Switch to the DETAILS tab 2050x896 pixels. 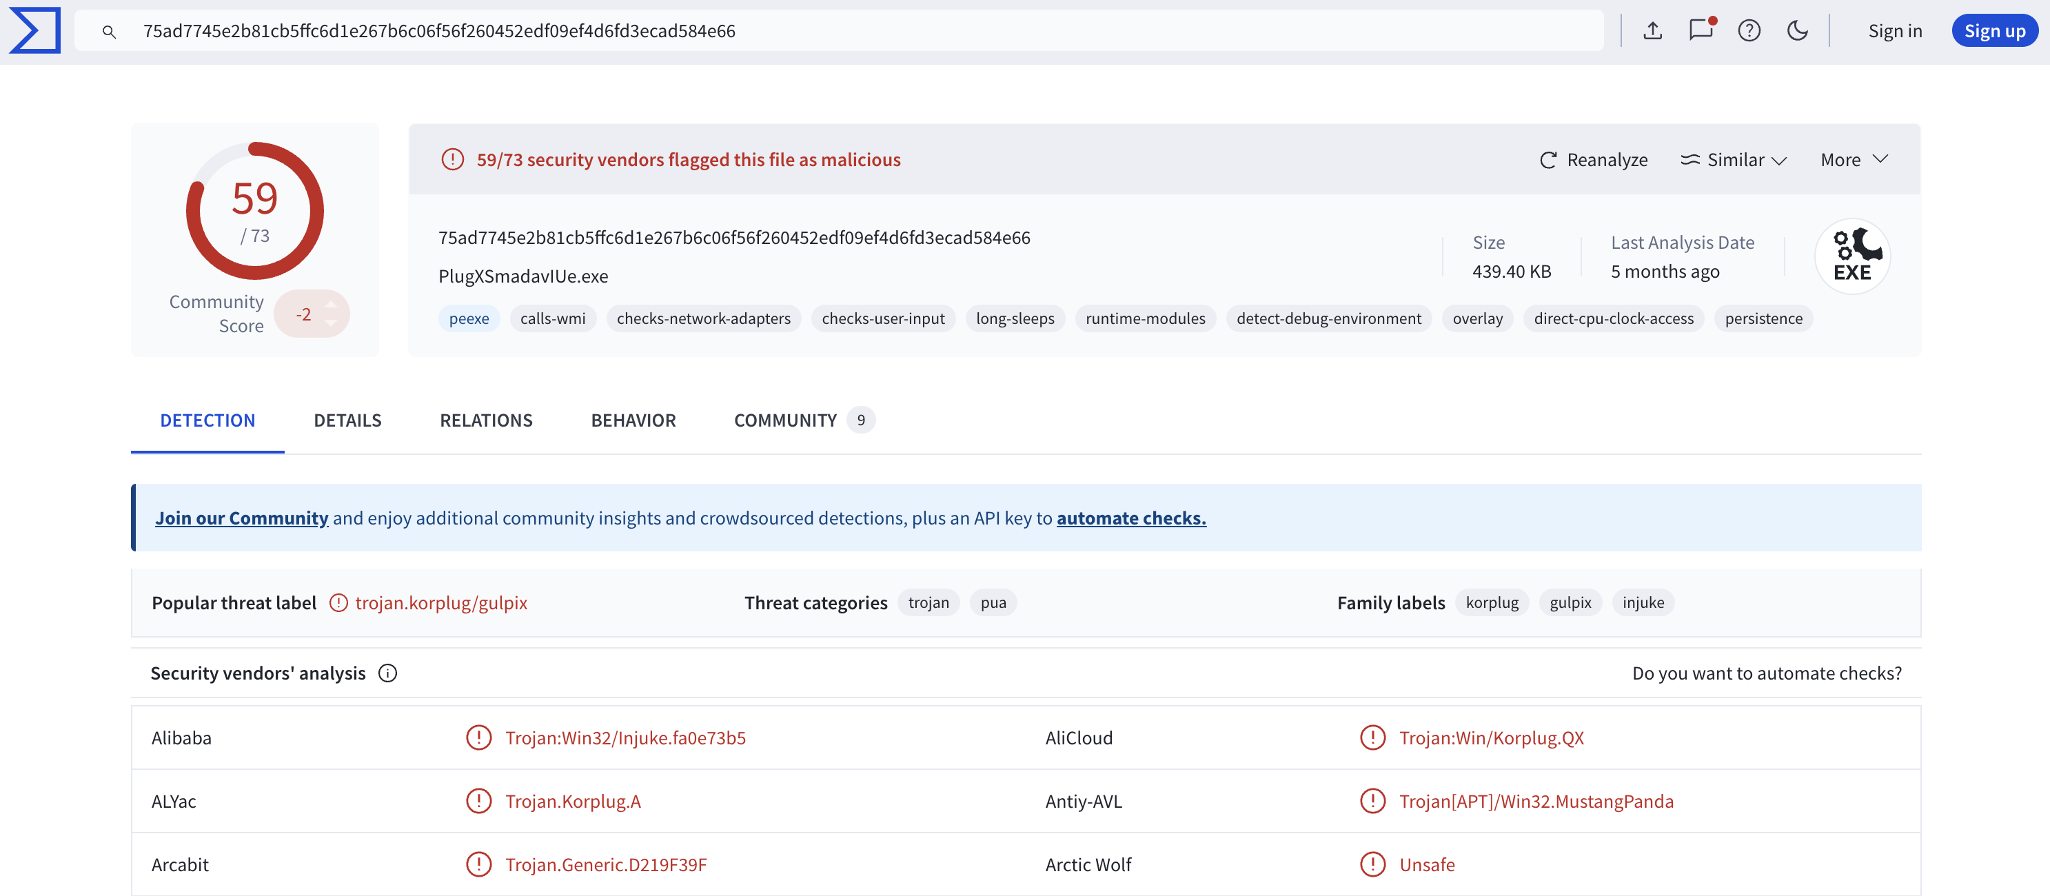coord(348,420)
